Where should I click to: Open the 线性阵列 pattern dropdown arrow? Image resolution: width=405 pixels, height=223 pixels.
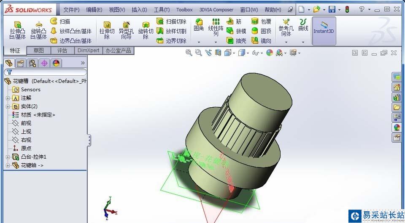point(216,42)
